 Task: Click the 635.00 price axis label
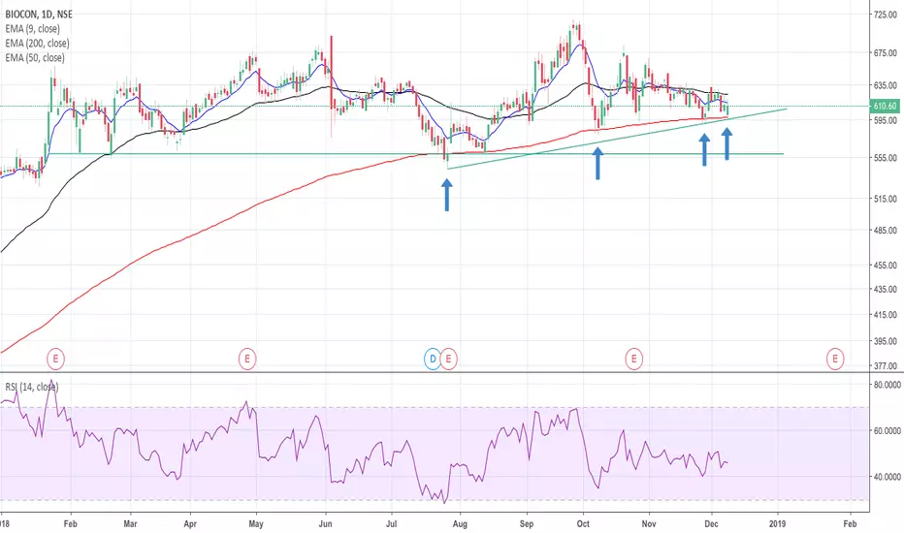(885, 85)
